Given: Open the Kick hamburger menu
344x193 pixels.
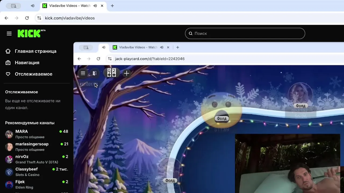Looking at the screenshot, I should click(9, 34).
